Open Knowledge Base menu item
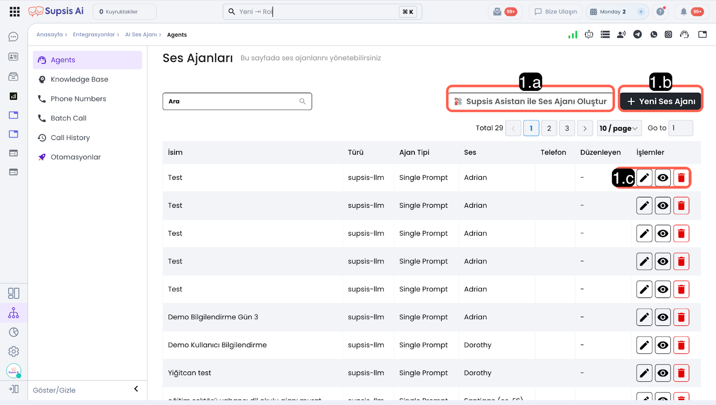This screenshot has height=405, width=716. tap(79, 79)
